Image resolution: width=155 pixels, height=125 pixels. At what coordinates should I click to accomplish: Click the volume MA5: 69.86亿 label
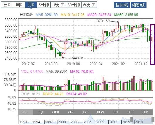[x=56, y=72]
